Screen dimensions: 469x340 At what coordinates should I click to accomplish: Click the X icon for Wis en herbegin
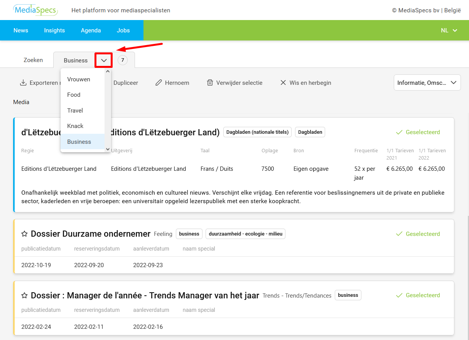tap(283, 83)
